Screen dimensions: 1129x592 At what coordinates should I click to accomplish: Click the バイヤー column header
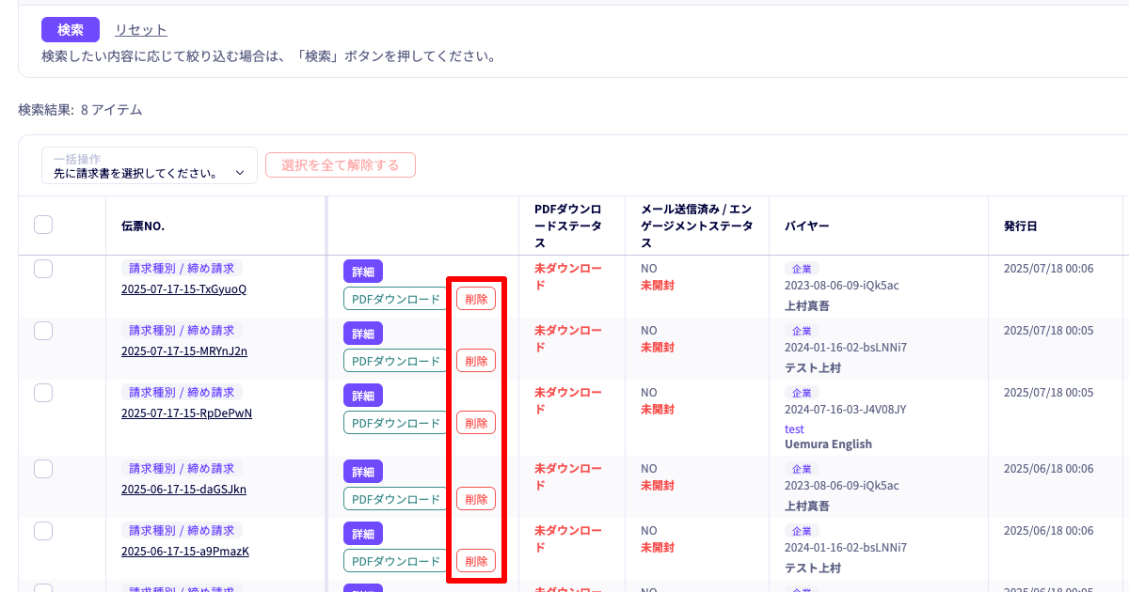[x=806, y=226]
